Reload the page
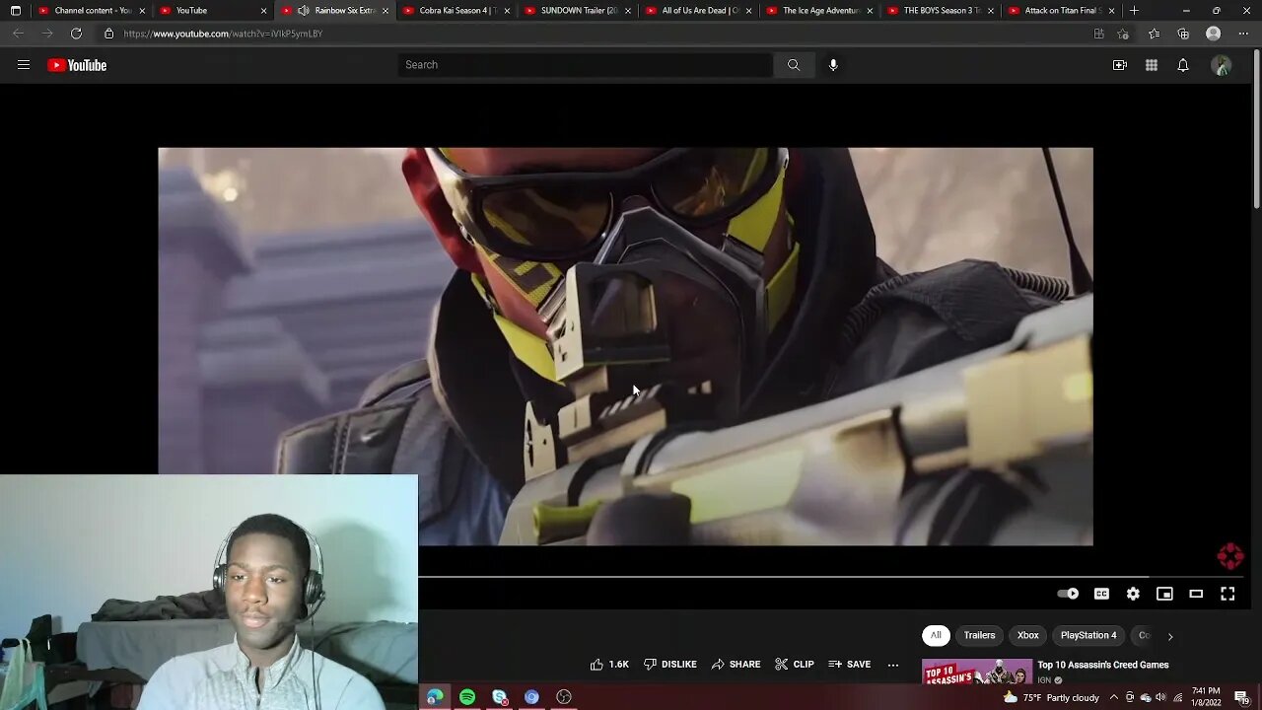 pyautogui.click(x=76, y=34)
